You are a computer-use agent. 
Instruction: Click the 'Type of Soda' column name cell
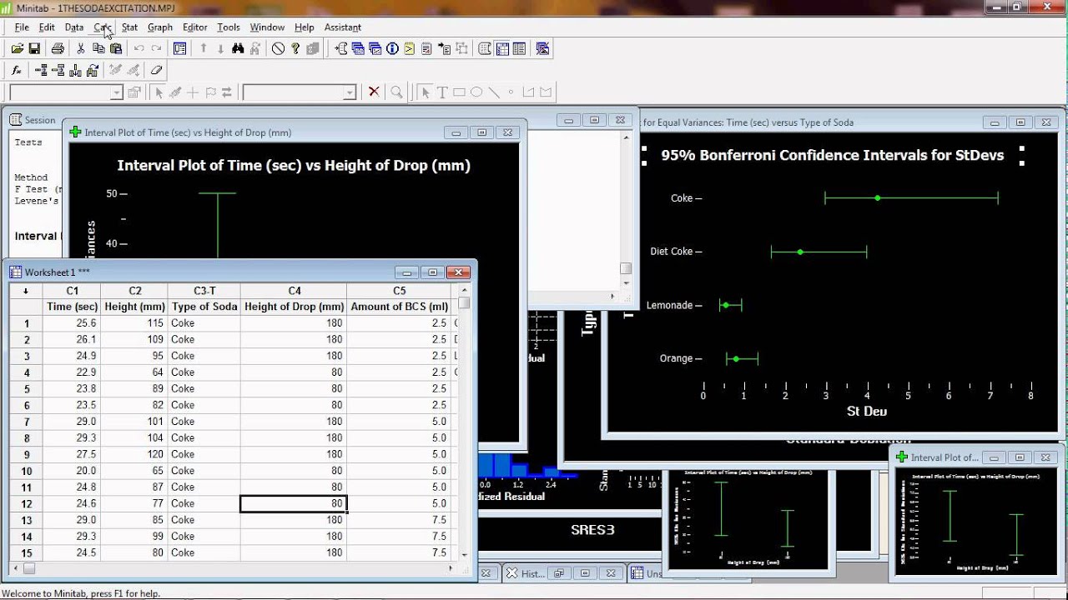pyautogui.click(x=204, y=307)
